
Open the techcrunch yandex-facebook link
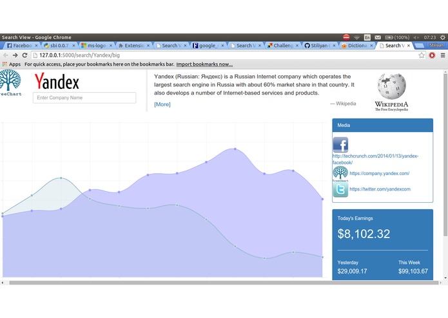click(x=375, y=159)
